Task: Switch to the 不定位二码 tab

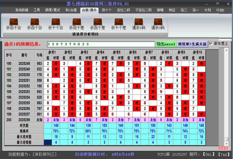Action: 143,10
